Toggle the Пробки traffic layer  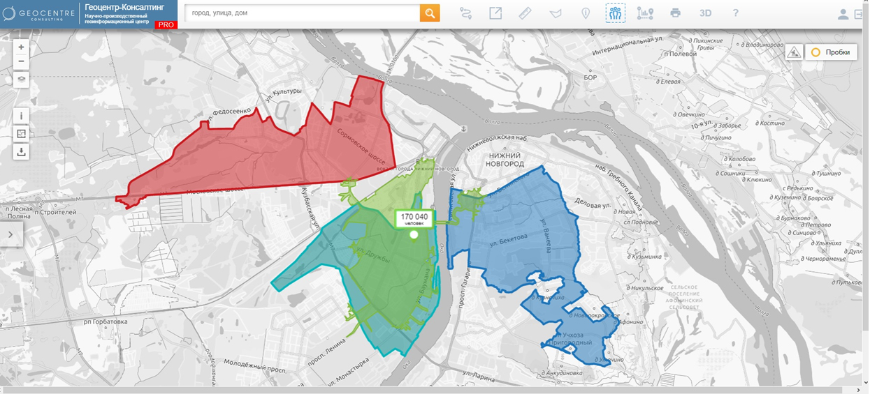[x=831, y=52]
